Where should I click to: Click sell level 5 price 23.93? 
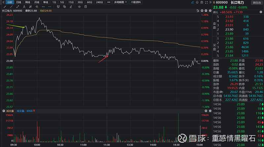tap(229, 17)
